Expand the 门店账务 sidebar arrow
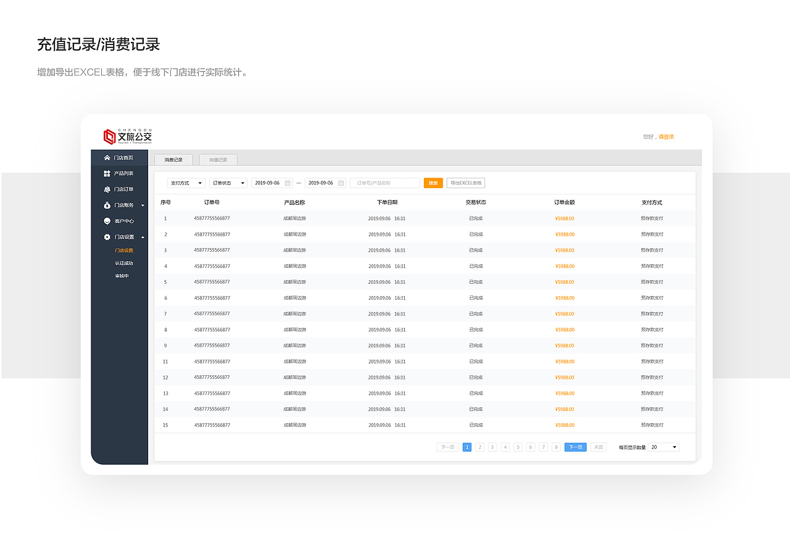Screen dimensions: 790x551 143,205
